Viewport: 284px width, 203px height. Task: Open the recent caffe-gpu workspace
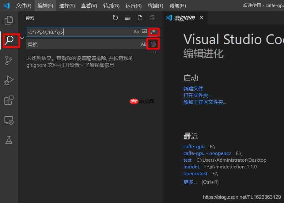[194, 146]
